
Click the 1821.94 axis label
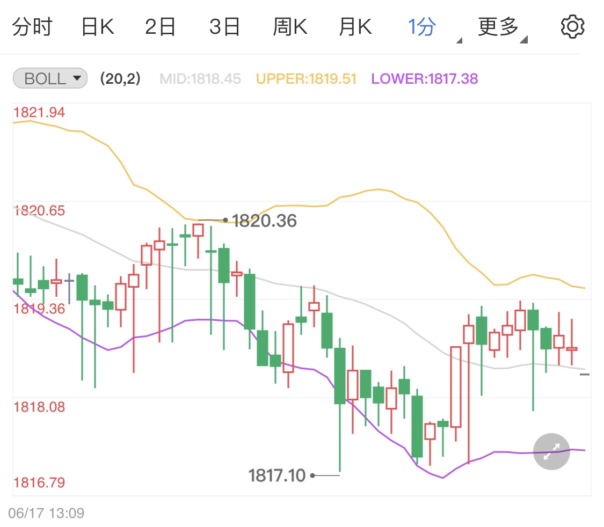(39, 112)
